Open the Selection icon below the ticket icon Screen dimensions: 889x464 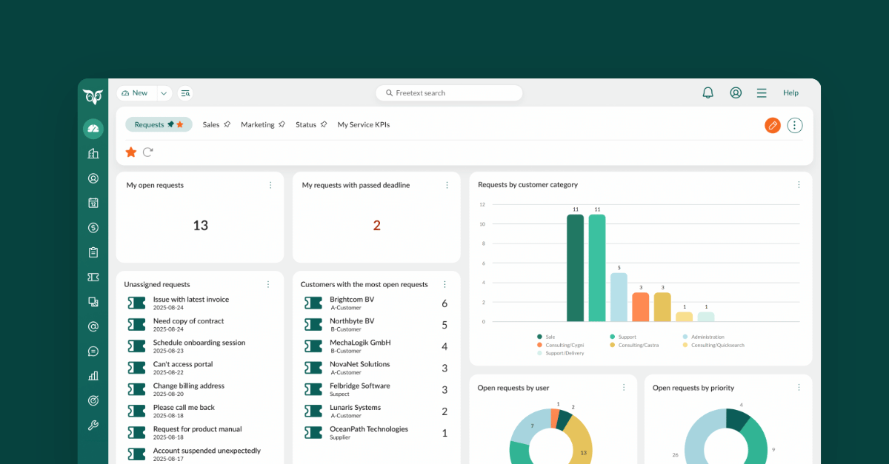pos(93,302)
